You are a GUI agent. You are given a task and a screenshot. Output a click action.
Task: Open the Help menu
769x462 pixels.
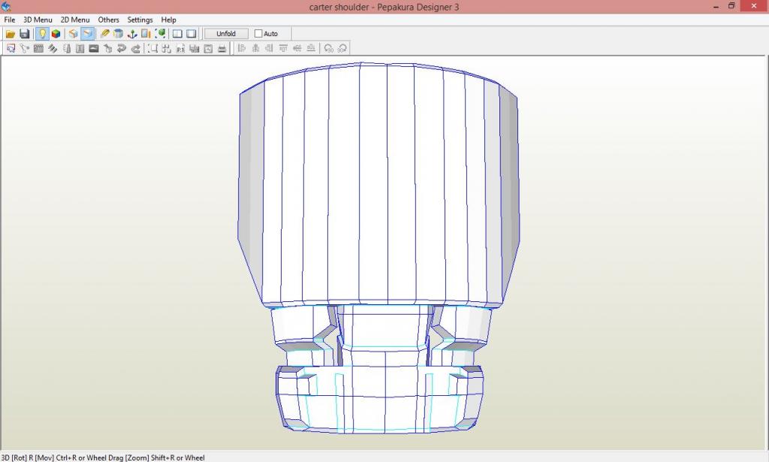[x=168, y=20]
